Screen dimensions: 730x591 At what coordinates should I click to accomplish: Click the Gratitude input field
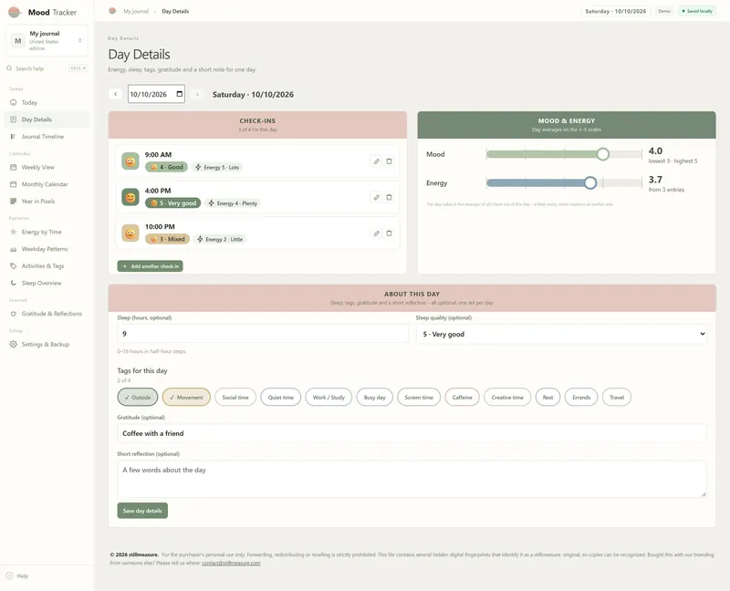point(412,433)
